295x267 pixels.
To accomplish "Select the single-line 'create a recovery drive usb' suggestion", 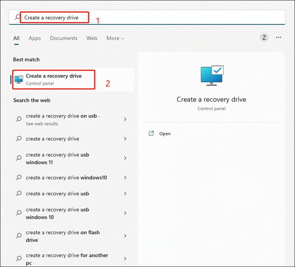I will pyautogui.click(x=72, y=193).
